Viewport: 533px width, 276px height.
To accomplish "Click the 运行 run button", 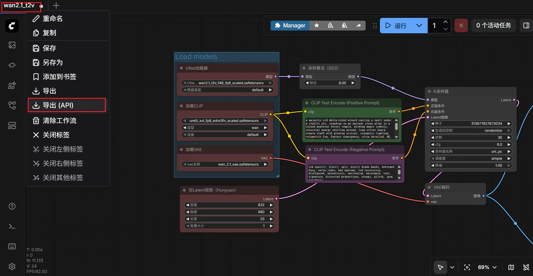I will tap(396, 25).
